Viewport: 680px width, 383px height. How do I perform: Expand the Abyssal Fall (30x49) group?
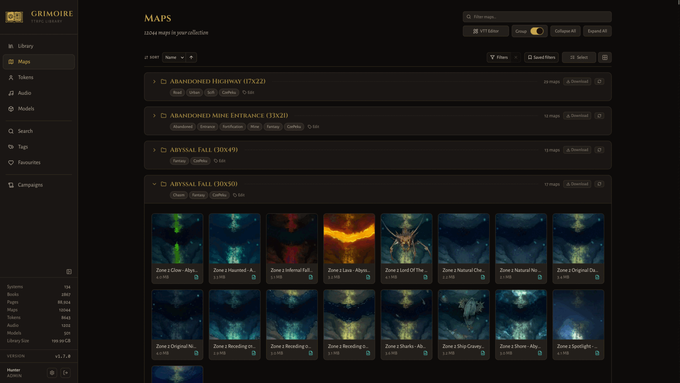(154, 150)
